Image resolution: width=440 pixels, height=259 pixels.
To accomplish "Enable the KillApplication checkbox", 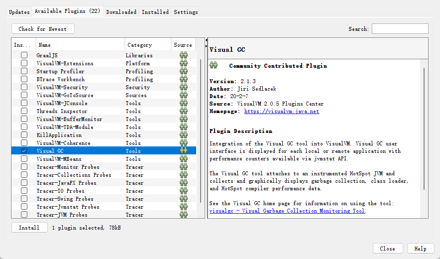I will point(24,135).
